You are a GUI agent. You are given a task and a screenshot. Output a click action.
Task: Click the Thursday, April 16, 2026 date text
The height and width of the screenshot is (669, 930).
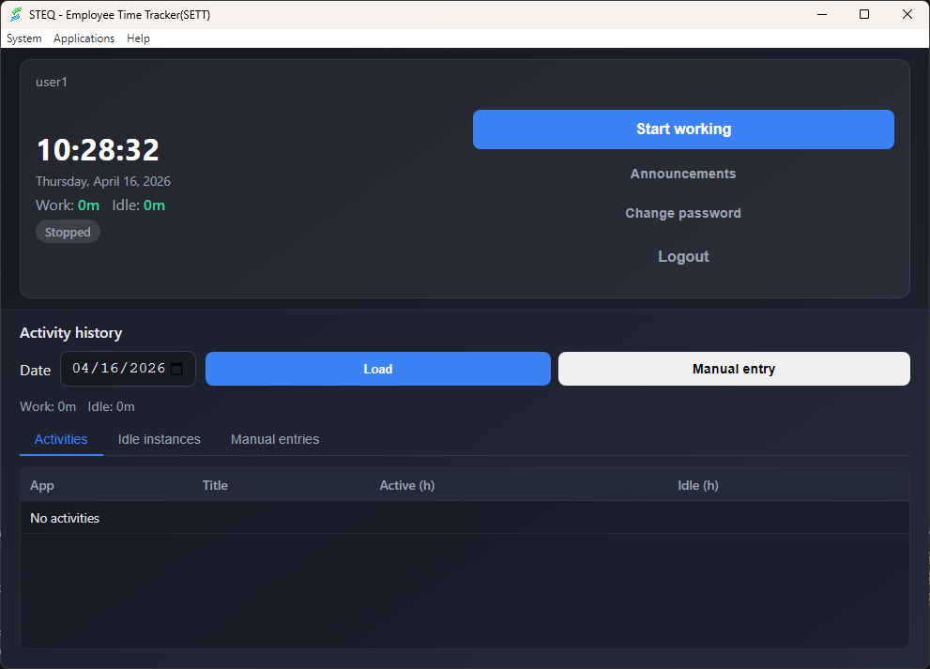point(103,181)
